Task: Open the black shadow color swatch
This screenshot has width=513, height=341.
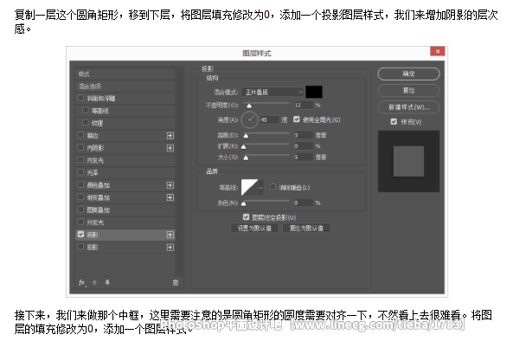Action: pos(314,92)
